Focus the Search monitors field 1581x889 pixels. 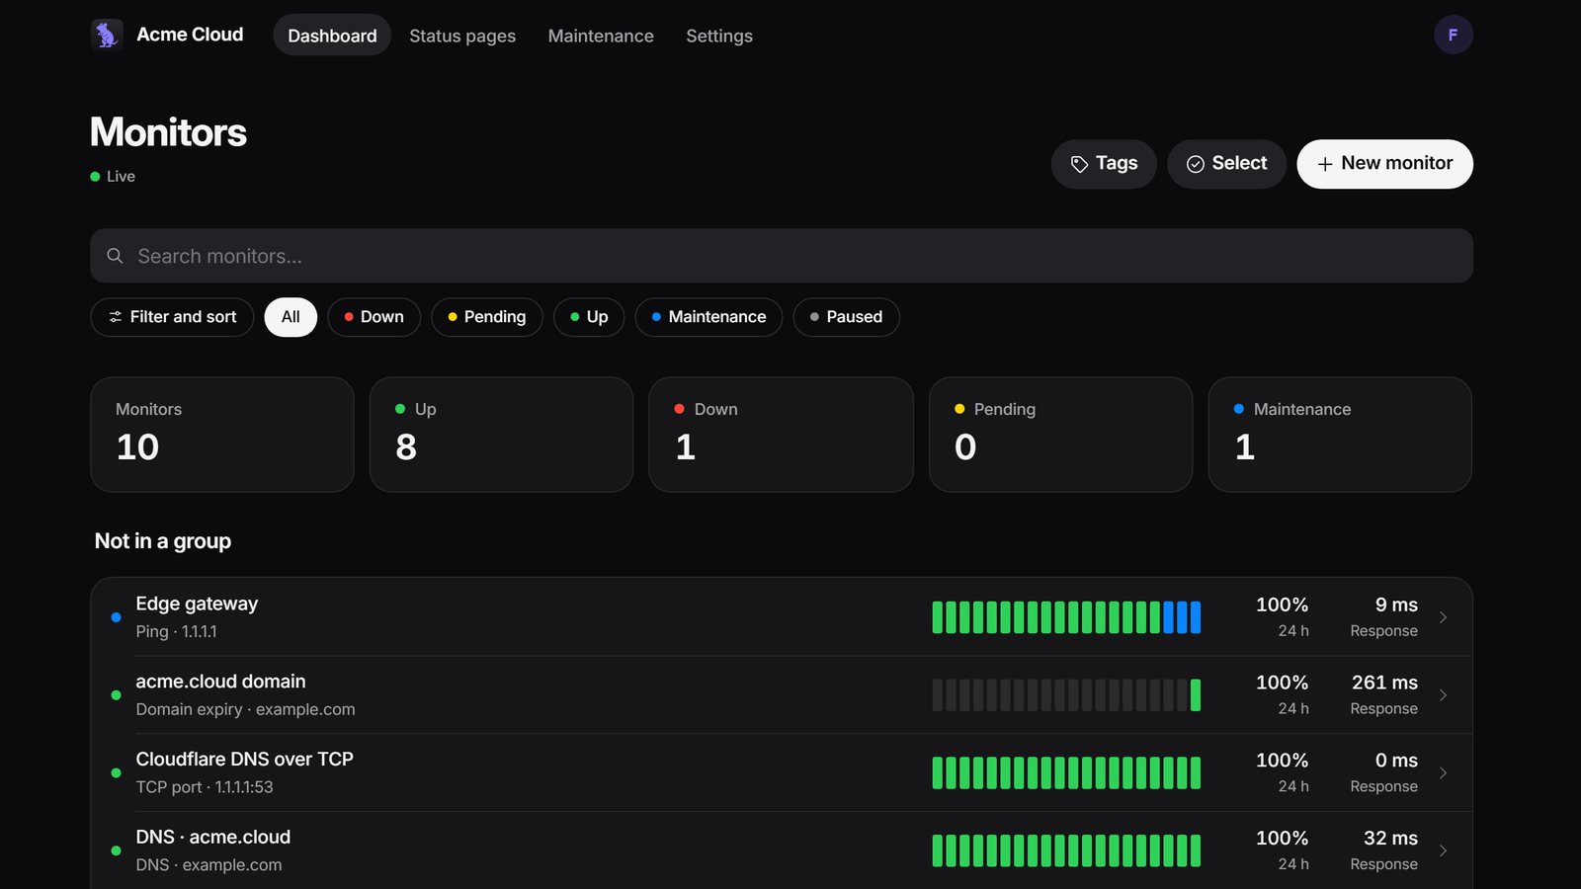782,256
